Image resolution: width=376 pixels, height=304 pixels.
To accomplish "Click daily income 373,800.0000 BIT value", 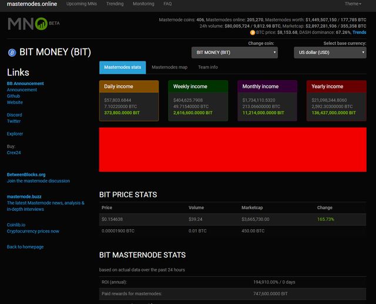I will point(122,113).
